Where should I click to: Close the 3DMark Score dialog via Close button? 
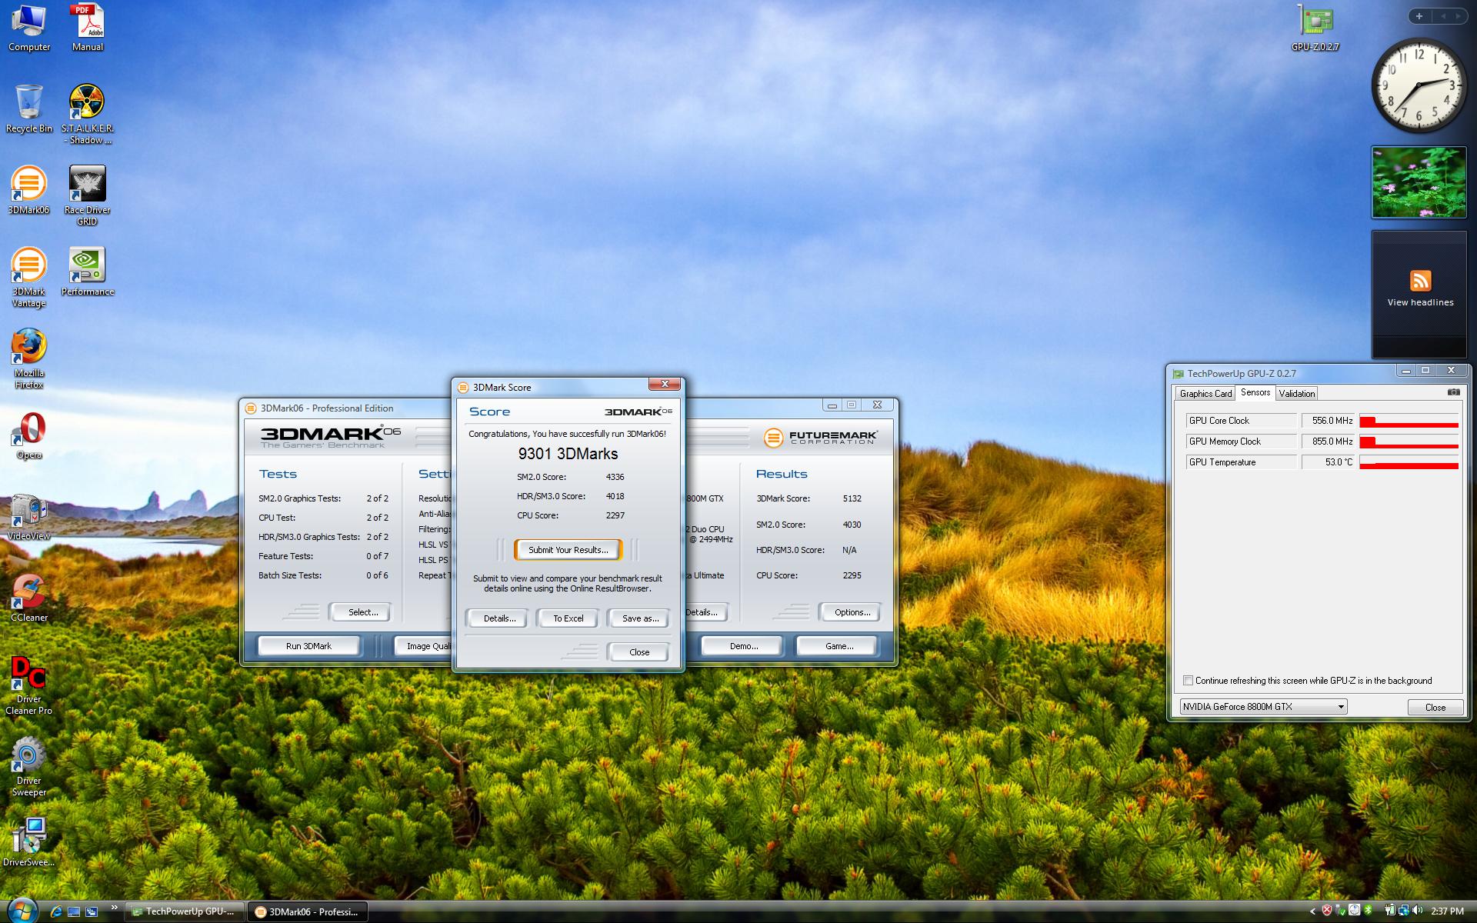click(639, 652)
